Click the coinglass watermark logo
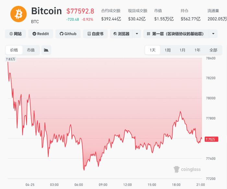 pos(187,169)
